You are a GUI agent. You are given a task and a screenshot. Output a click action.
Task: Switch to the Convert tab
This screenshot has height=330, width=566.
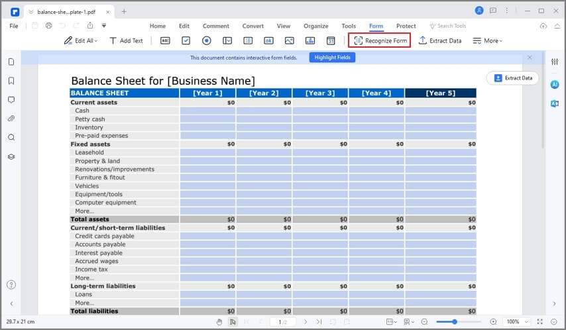click(x=253, y=26)
